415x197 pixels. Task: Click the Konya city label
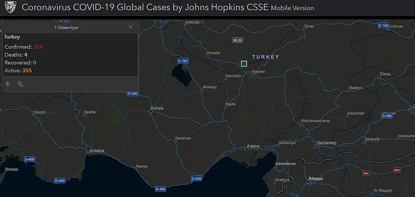[x=157, y=108]
